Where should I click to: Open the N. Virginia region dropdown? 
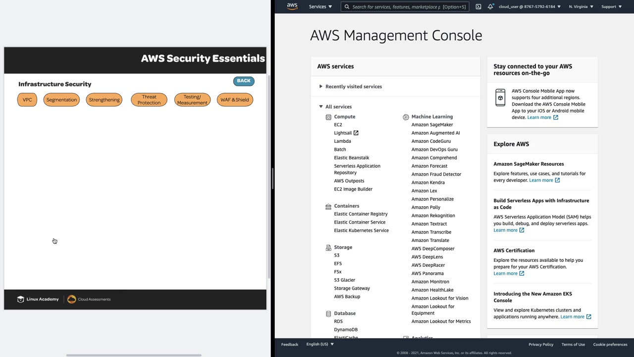click(x=581, y=6)
